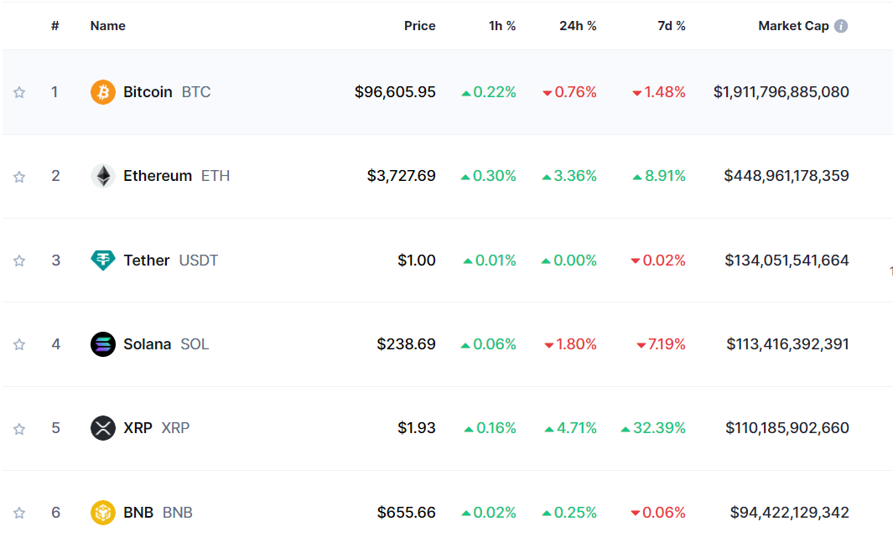893x542 pixels.
Task: Click the Market Cap info icon
Action: coord(841,26)
